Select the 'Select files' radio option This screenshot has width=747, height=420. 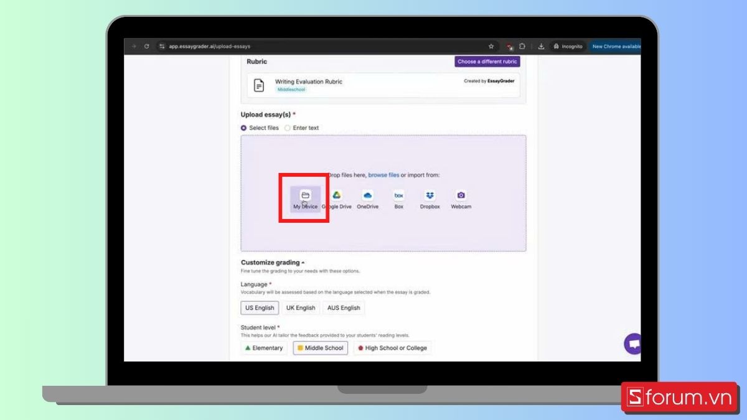(243, 128)
